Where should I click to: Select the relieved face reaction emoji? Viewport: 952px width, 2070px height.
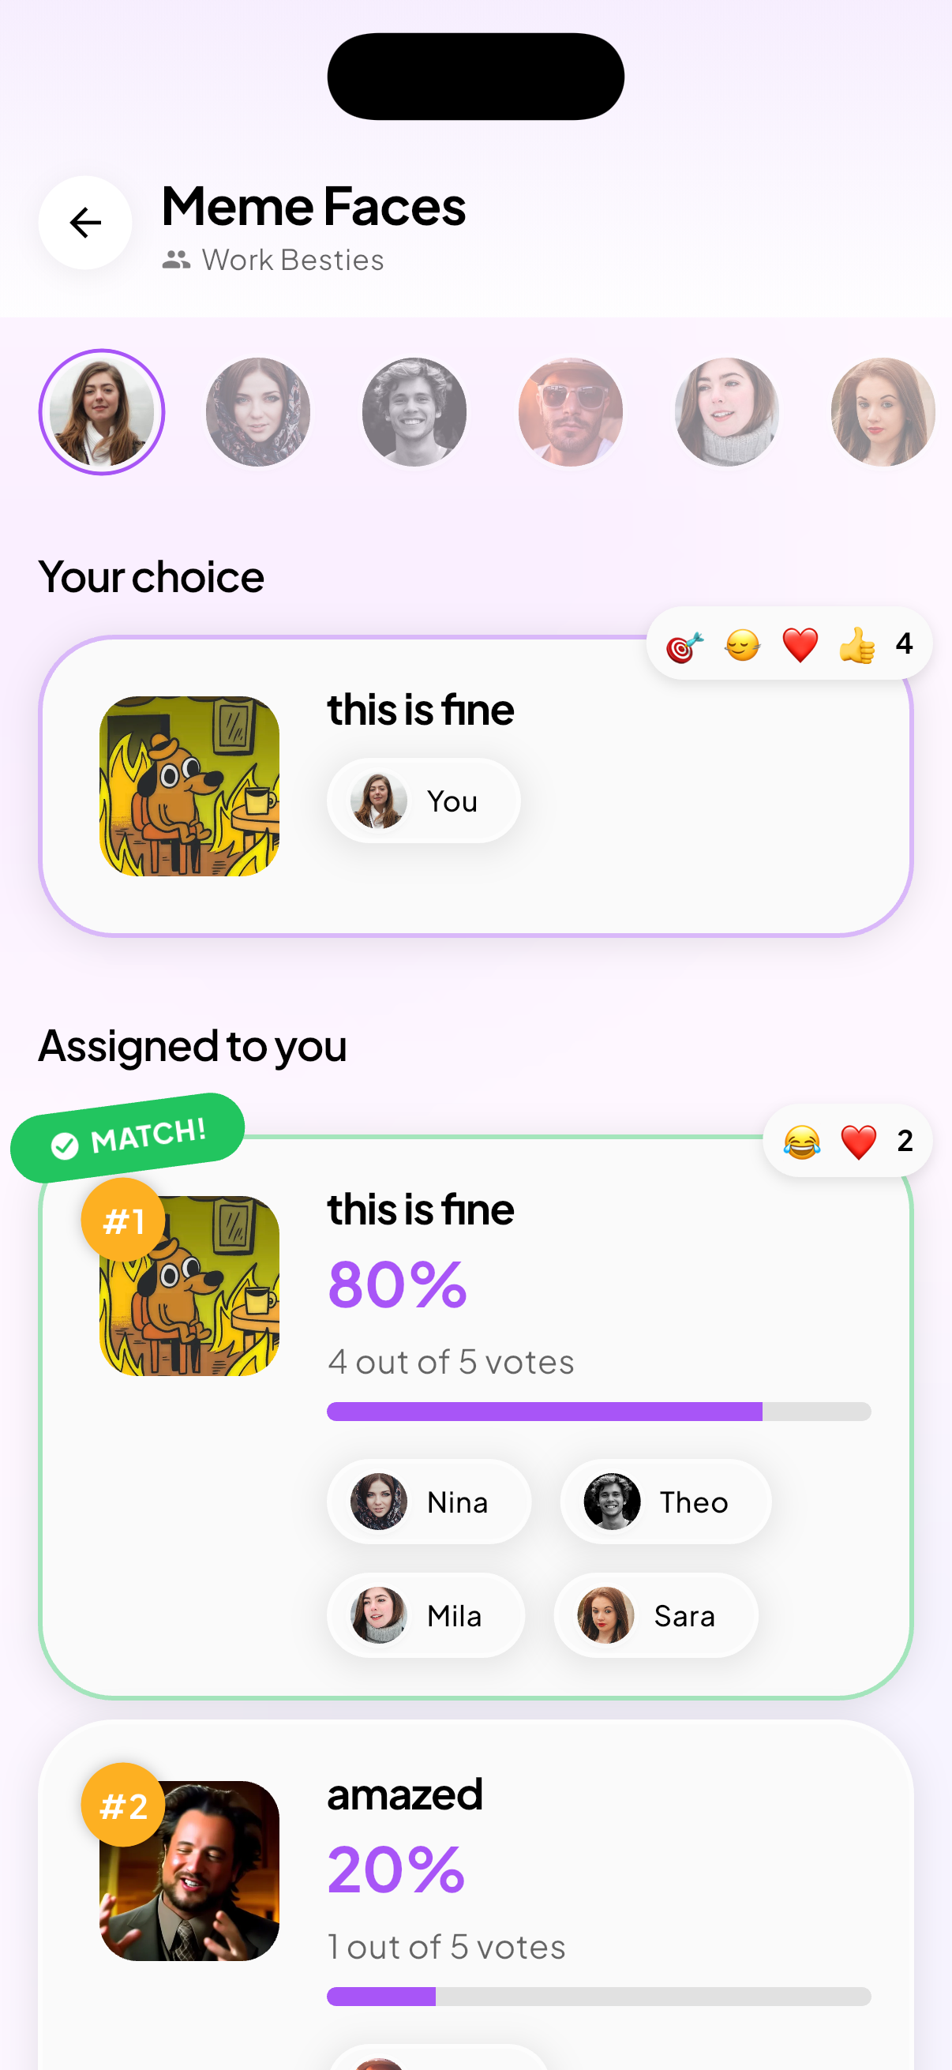tap(740, 643)
